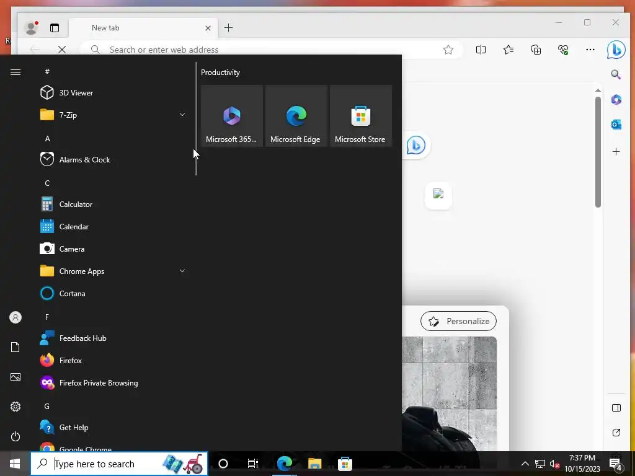
Task: Open Settings gear in Start sidebar
Action: pyautogui.click(x=16, y=407)
